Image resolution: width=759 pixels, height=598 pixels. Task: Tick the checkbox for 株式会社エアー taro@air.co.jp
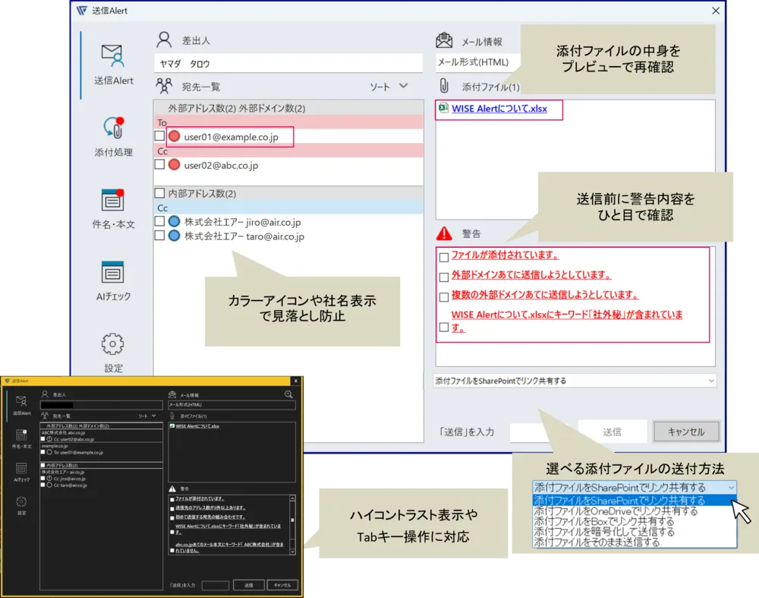[x=159, y=236]
